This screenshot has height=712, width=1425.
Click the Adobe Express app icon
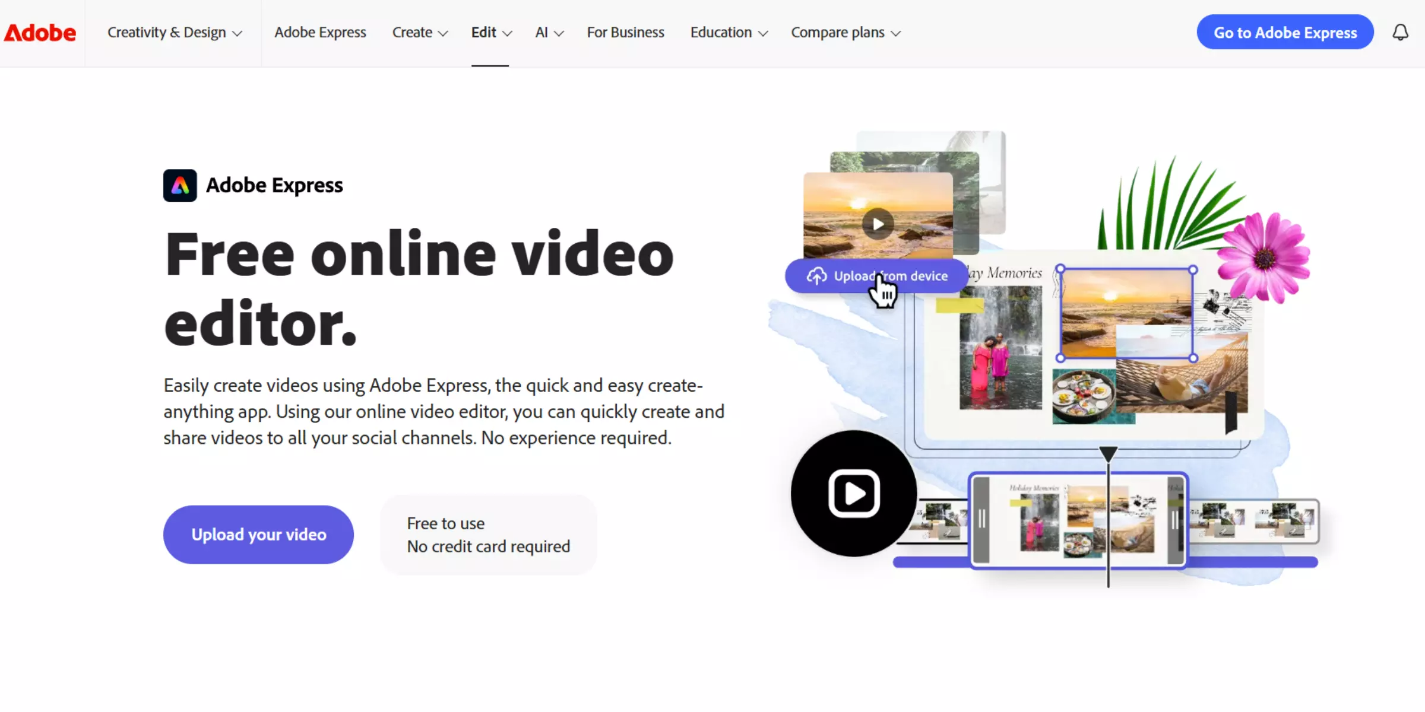(x=180, y=186)
